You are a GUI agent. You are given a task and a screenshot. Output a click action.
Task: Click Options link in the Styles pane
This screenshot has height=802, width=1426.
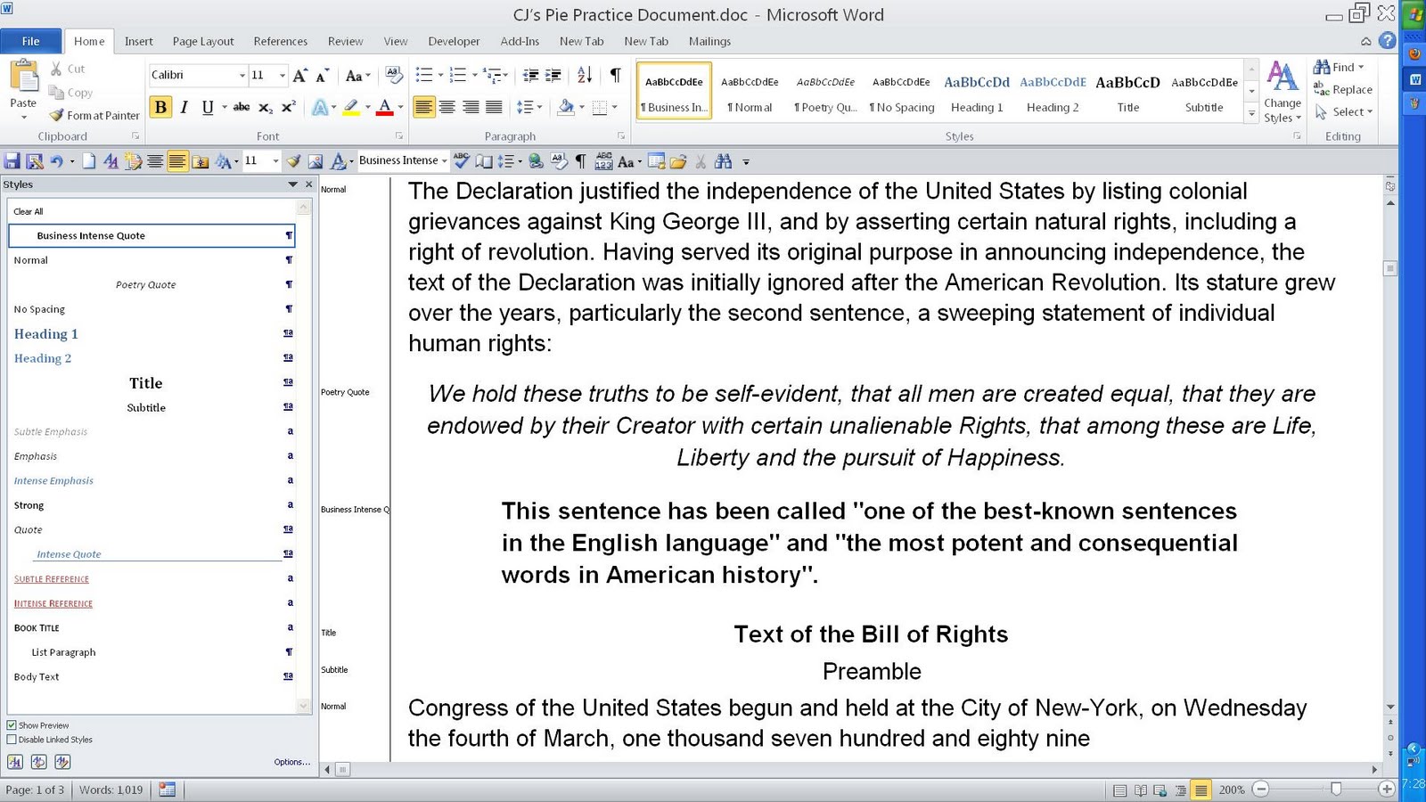291,762
